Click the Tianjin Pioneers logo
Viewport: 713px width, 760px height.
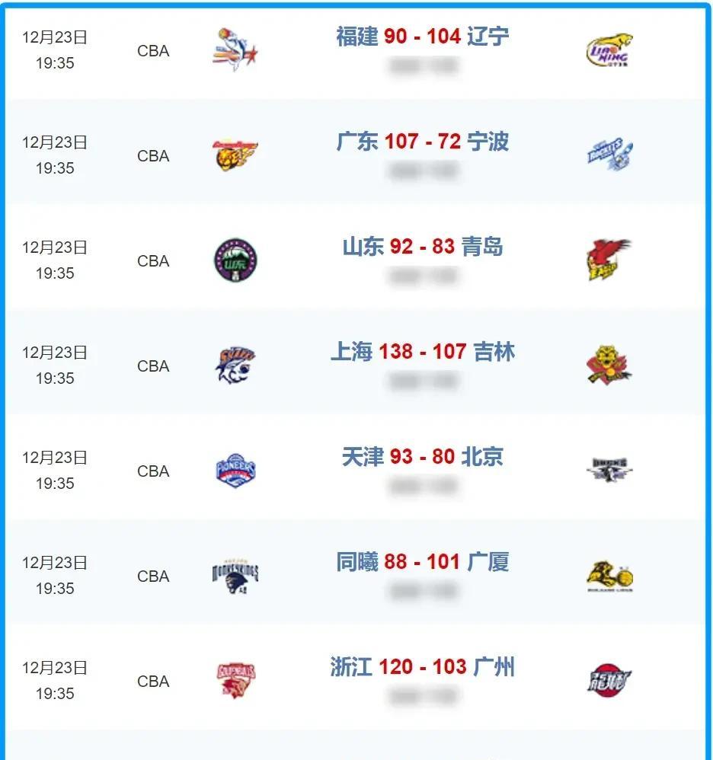point(235,471)
